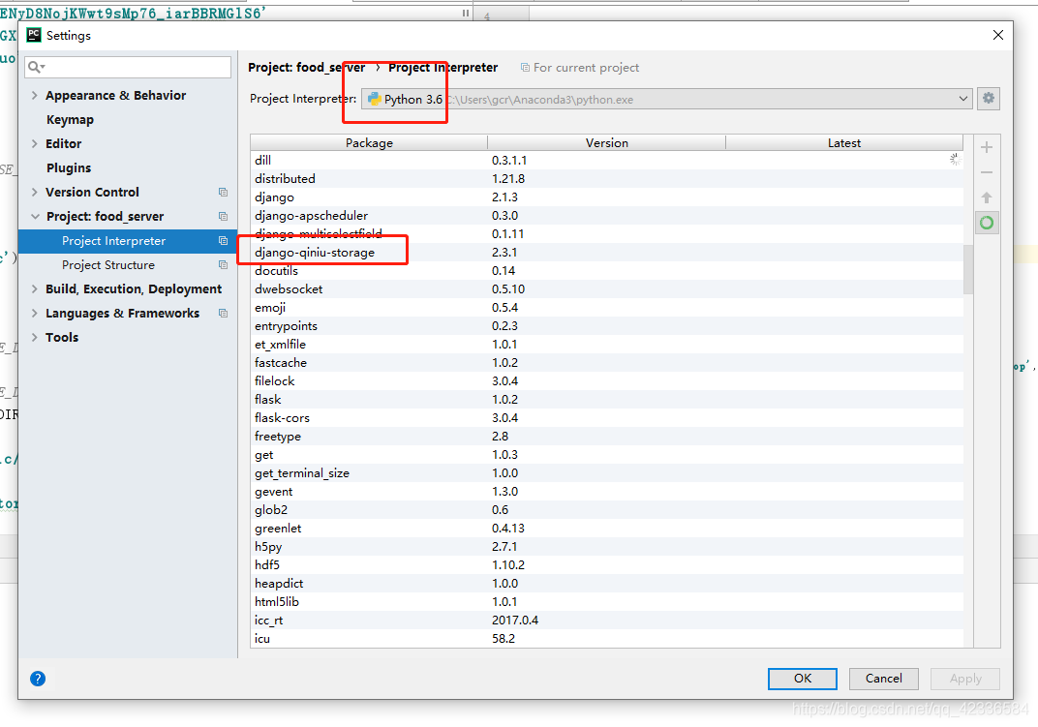The image size is (1038, 727).
Task: Select the glob2 package row
Action: tap(607, 510)
